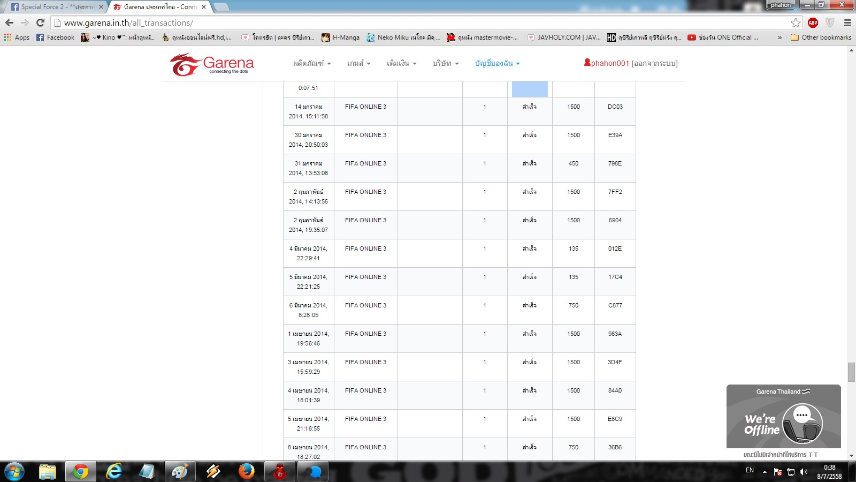Open a new browser tab
Image resolution: width=856 pixels, height=482 pixels.
221,7
